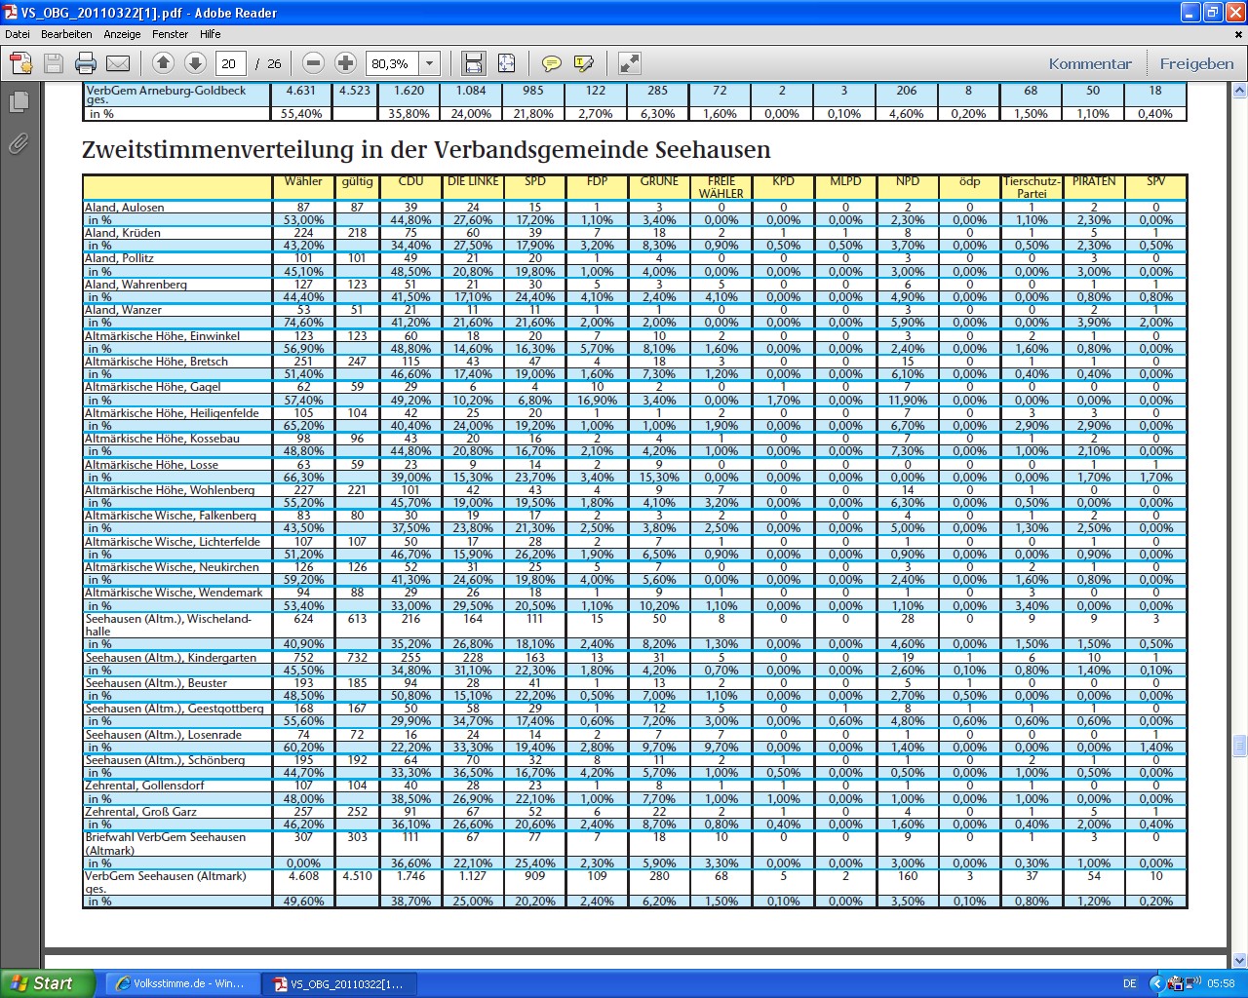Image resolution: width=1248 pixels, height=998 pixels.
Task: Print the document using the printer icon
Action: click(86, 64)
